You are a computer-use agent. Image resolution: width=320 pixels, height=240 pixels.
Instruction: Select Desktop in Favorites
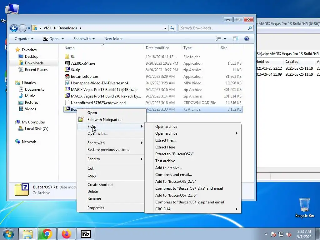coord(32,57)
